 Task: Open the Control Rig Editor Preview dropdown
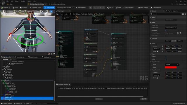(64, 8)
